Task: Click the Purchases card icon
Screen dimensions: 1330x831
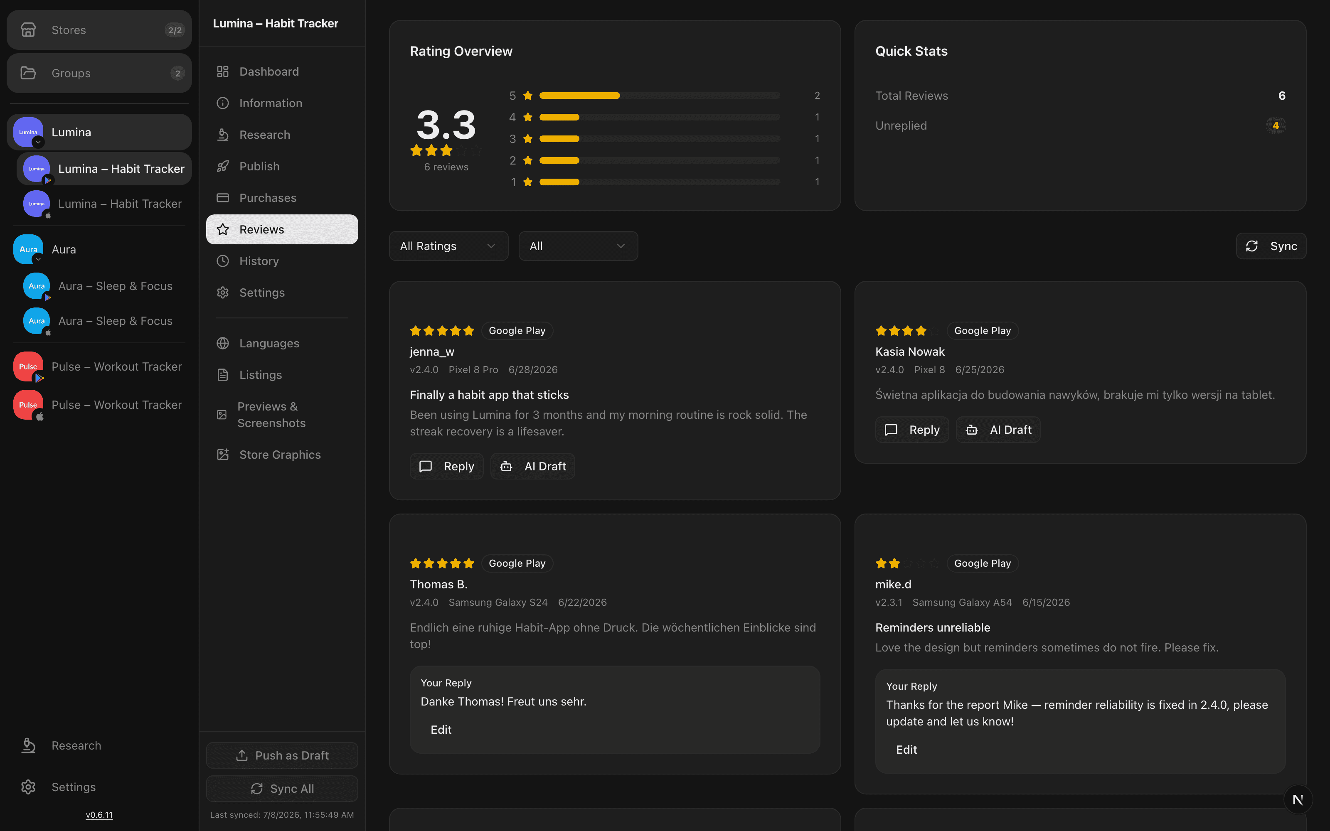Action: coord(223,198)
